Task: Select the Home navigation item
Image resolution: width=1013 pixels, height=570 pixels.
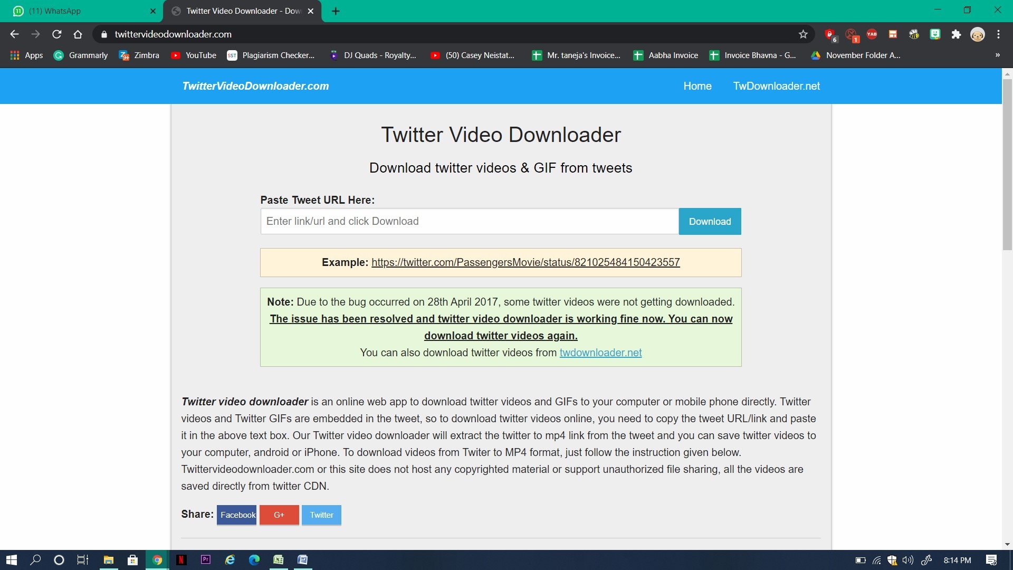Action: (697, 85)
